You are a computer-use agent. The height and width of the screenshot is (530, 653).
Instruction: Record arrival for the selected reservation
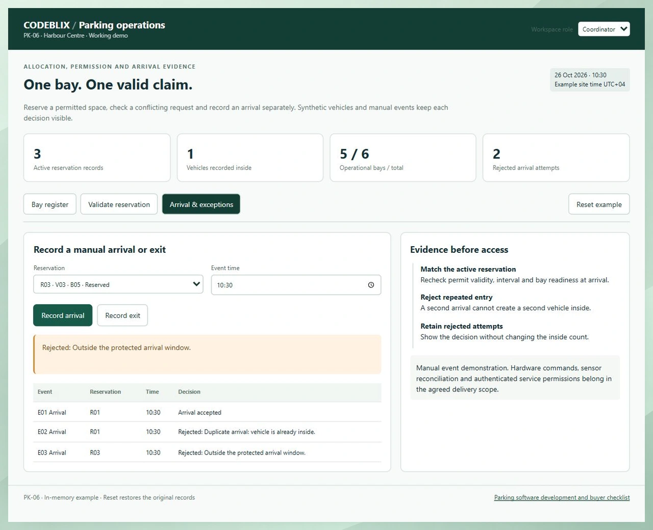[63, 315]
